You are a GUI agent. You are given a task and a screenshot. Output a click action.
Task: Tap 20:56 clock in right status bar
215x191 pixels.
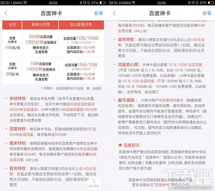161,3
